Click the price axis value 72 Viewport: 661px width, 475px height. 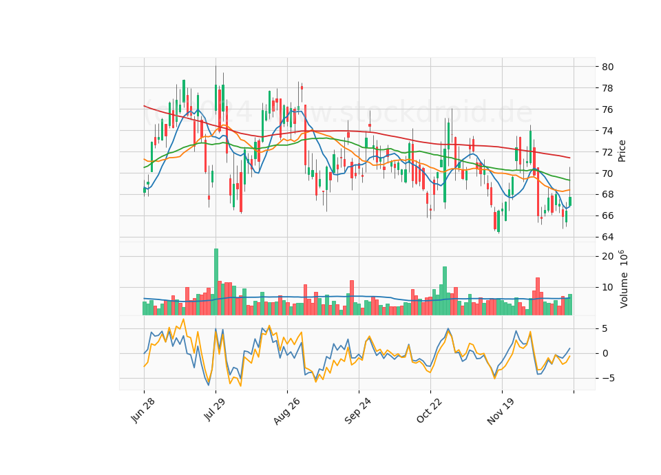click(x=607, y=152)
